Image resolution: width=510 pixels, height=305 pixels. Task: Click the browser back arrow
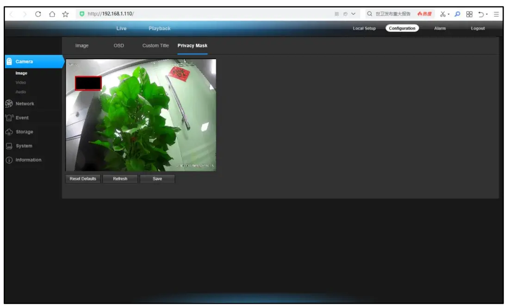point(12,14)
